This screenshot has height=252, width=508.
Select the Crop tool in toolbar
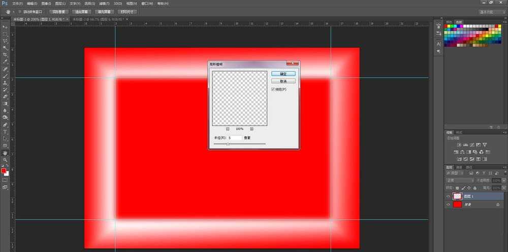(5, 55)
